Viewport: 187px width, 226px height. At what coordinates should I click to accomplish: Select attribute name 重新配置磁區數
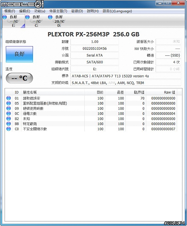tap(45, 103)
